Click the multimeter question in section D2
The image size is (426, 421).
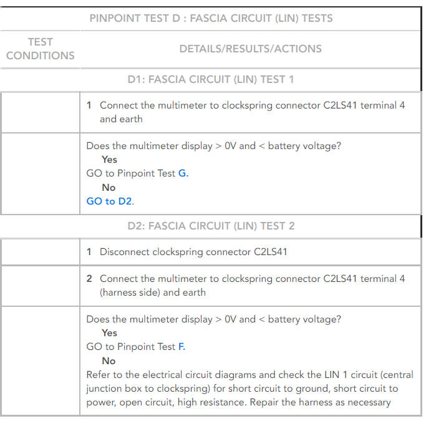[x=213, y=319]
